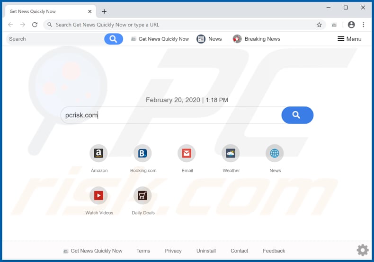The width and height of the screenshot is (374, 262).
Task: Click the search icon in address bar
Action: 50,25
